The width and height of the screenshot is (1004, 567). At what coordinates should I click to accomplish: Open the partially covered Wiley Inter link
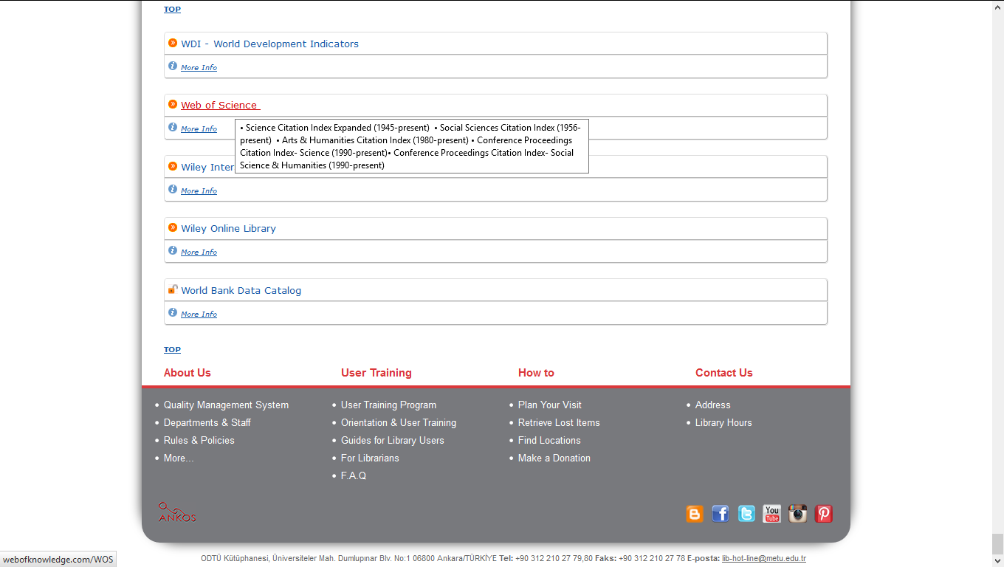click(207, 168)
